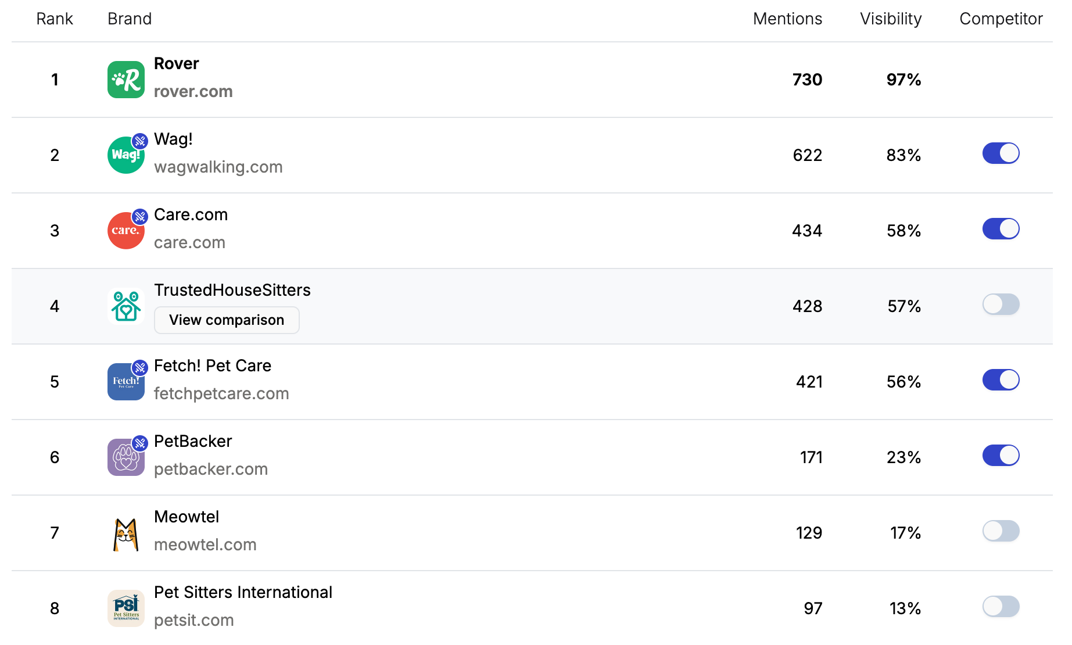
Task: Click the Rover brand logo
Action: [126, 80]
